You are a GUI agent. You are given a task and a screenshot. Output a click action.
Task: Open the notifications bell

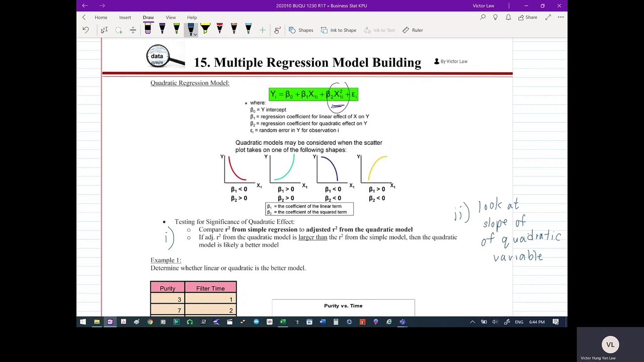[x=508, y=17]
